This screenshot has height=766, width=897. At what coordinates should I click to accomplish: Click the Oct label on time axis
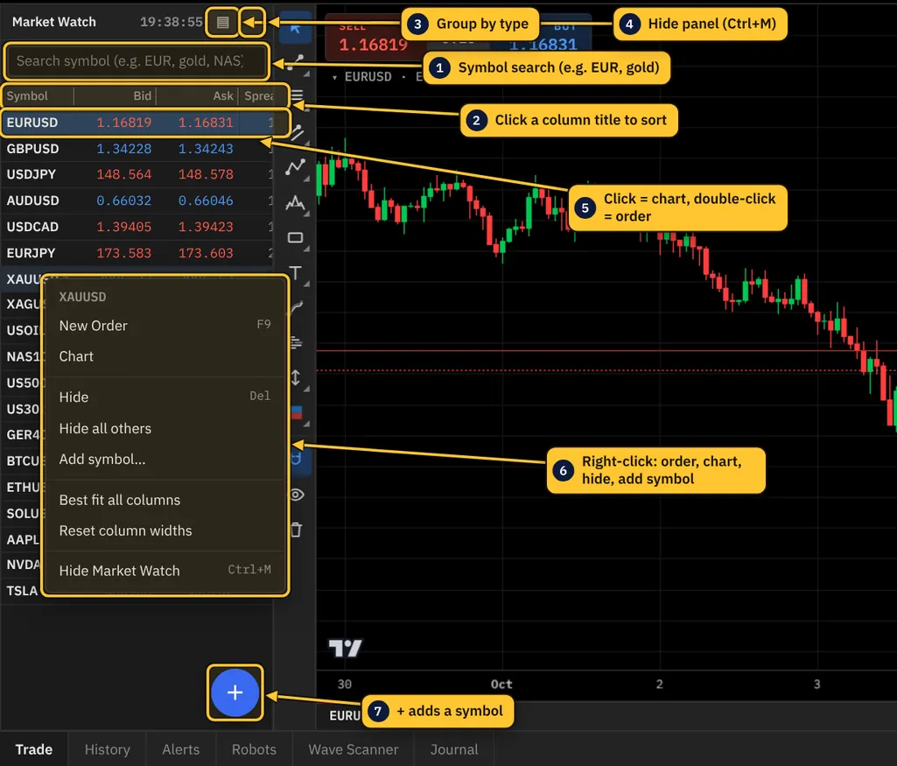[x=501, y=685]
